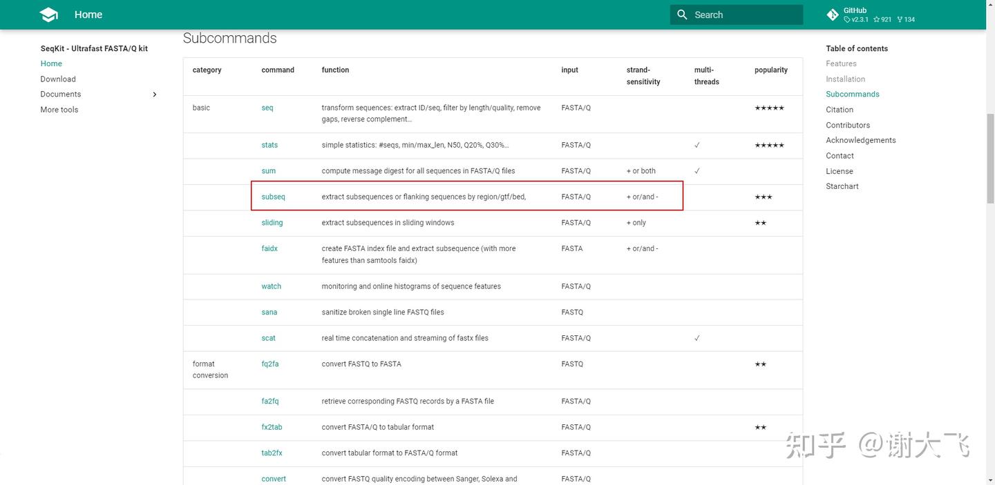Select Home in the top header

pyautogui.click(x=88, y=14)
